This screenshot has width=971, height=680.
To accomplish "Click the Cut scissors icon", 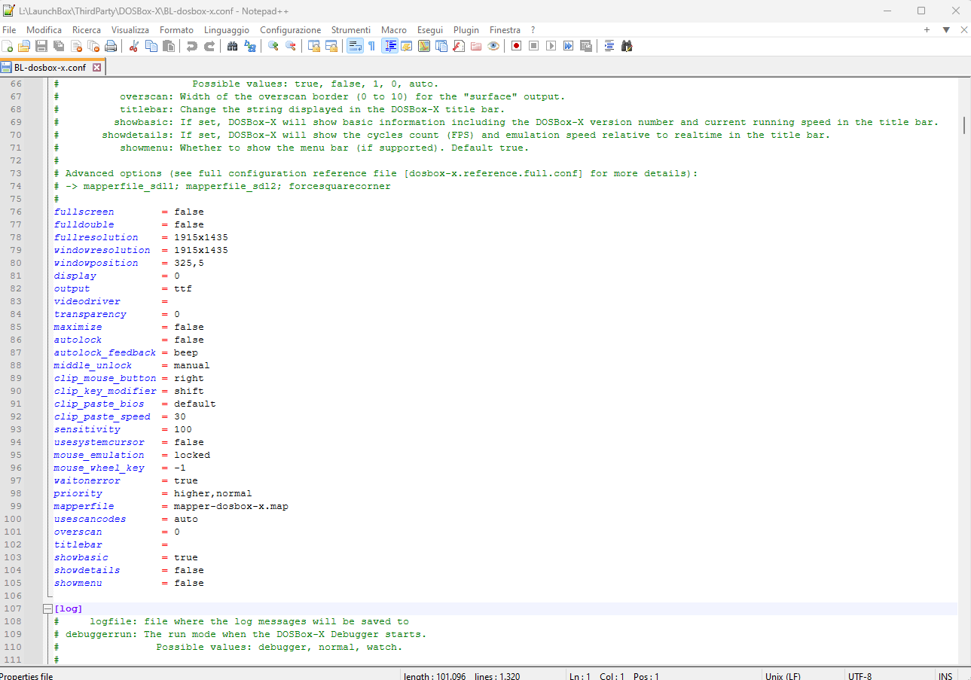I will (134, 46).
